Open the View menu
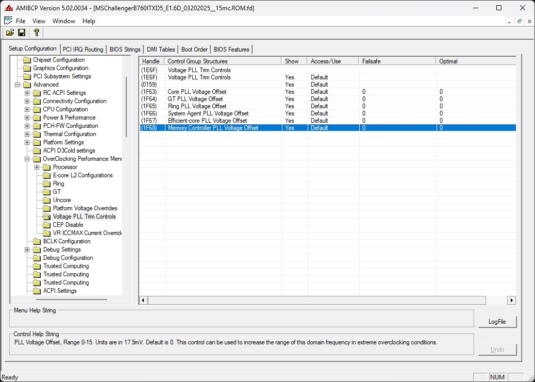The image size is (535, 382). point(39,21)
